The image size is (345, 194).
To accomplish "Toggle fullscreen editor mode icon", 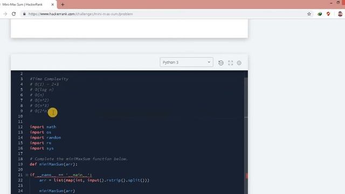I will point(230,63).
